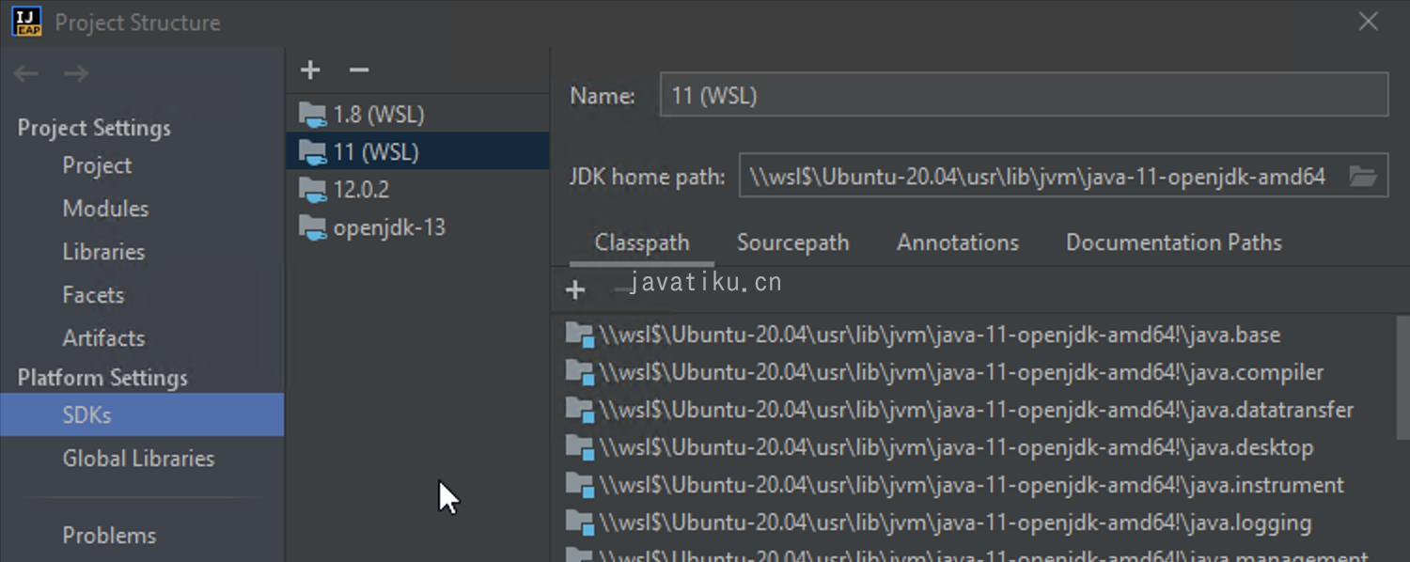Click the forward navigation arrow

[76, 73]
